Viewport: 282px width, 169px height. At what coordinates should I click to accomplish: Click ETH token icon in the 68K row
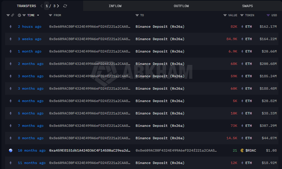coord(242,64)
